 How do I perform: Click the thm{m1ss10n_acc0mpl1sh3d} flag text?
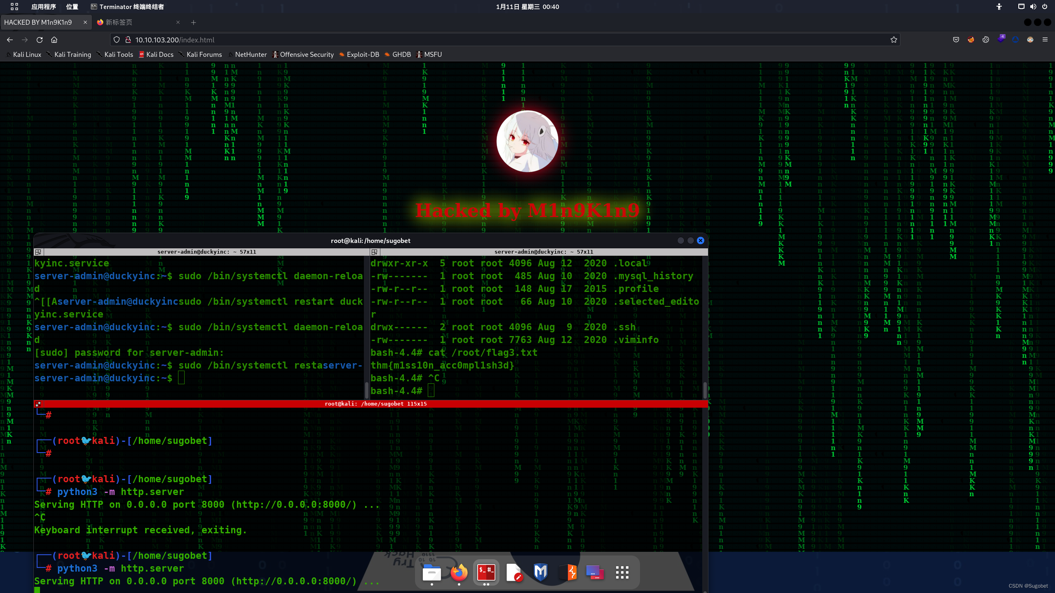[442, 365]
